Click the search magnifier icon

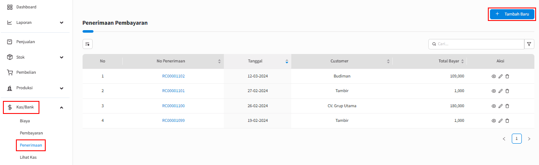(434, 44)
